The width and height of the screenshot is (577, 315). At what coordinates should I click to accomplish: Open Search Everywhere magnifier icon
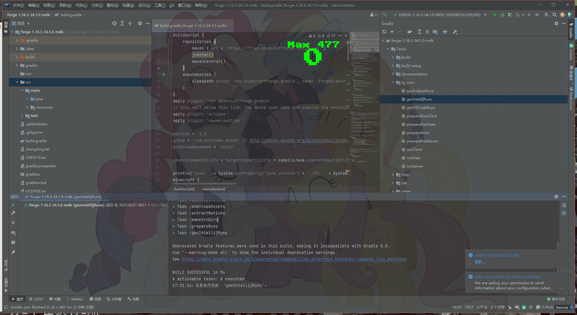(x=554, y=15)
